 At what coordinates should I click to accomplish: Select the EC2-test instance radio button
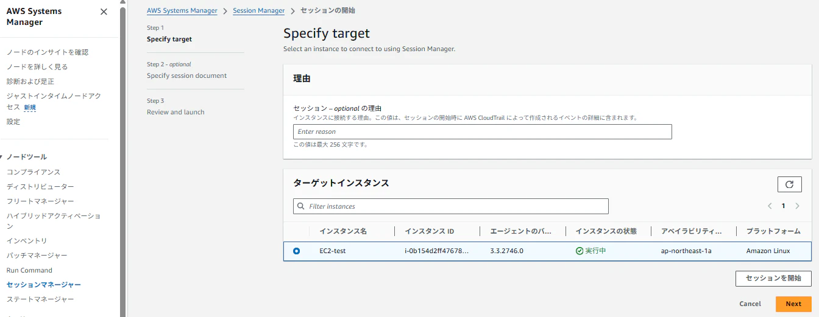297,251
